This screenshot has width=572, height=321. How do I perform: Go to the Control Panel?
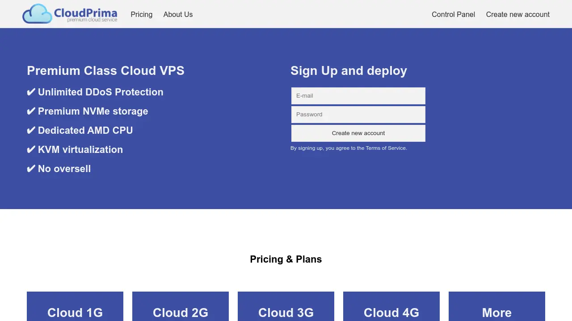click(x=453, y=14)
